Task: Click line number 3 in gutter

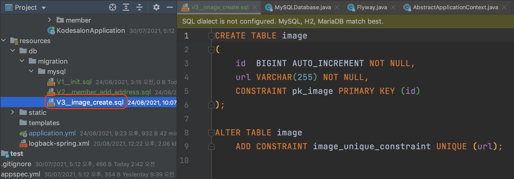Action: [x=187, y=63]
